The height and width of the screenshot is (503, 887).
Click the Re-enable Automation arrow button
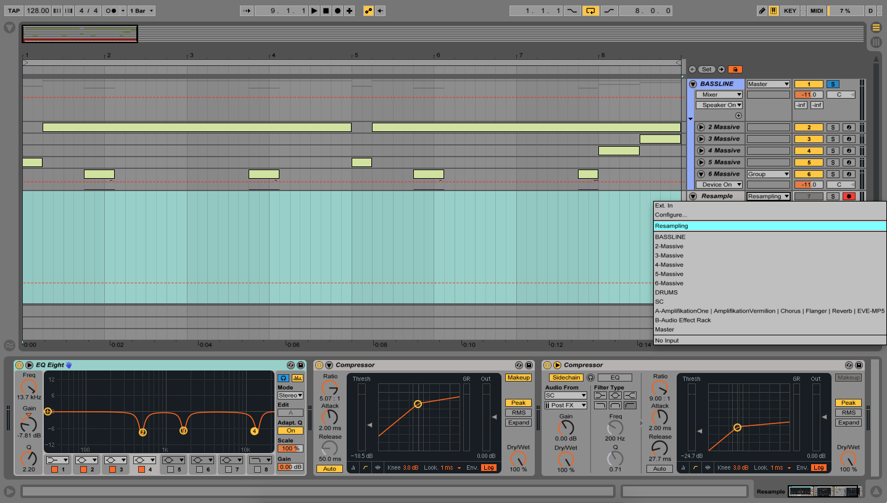click(381, 10)
